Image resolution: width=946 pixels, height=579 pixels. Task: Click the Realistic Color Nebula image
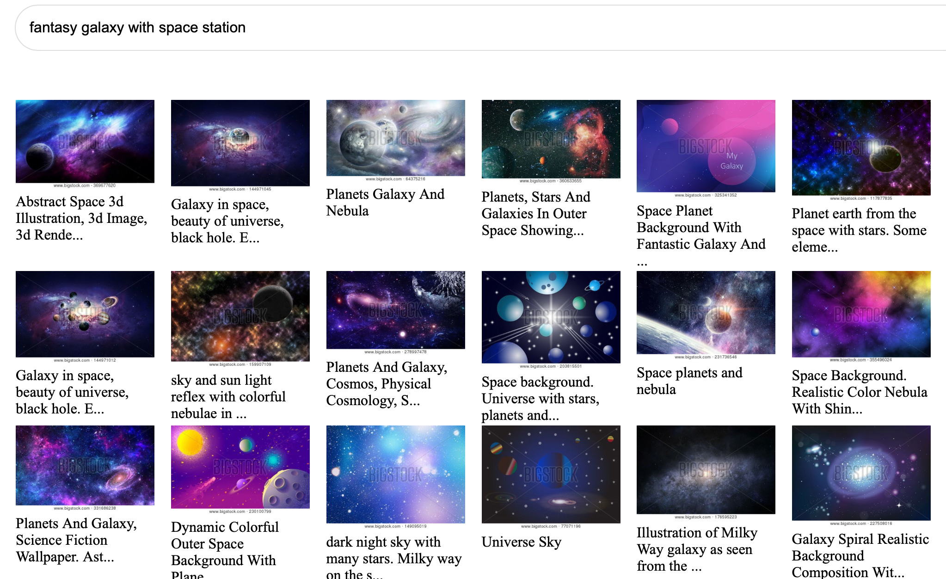(x=861, y=314)
